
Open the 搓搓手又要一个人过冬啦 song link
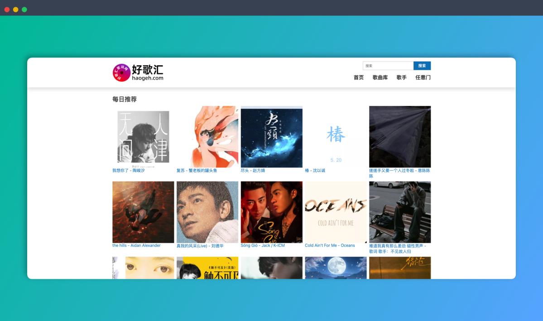[x=399, y=173]
